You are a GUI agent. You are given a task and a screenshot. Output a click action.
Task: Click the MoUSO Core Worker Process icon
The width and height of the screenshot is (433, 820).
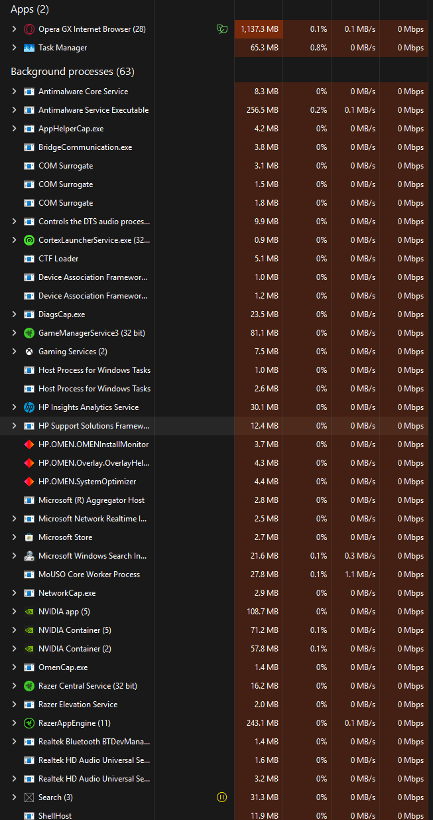[29, 575]
